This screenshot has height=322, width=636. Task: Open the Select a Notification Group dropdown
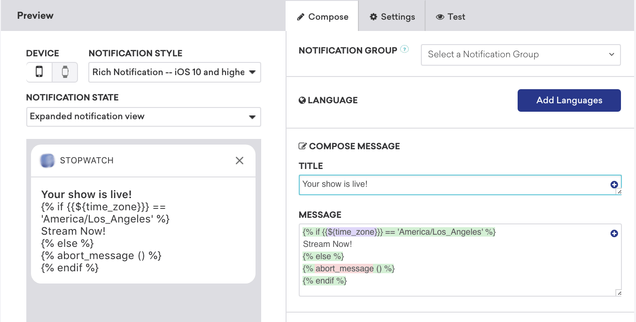[x=520, y=54]
